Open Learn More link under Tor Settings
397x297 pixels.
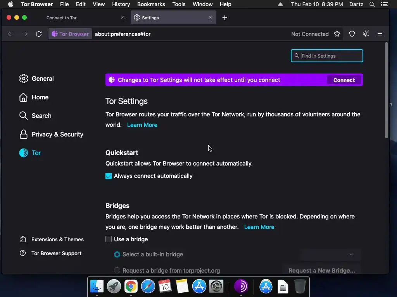point(142,125)
